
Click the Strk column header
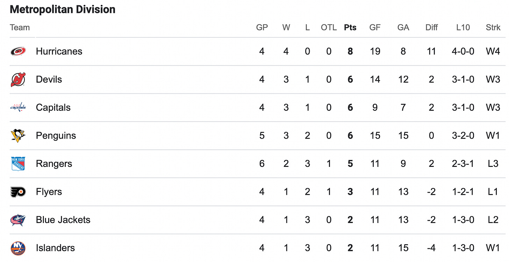(x=493, y=28)
